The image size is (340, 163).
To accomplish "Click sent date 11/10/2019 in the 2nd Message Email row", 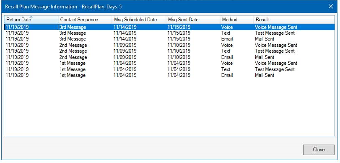I will (179, 57).
